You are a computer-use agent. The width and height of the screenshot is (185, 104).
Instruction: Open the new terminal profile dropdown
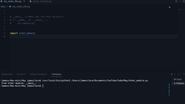point(175,74)
